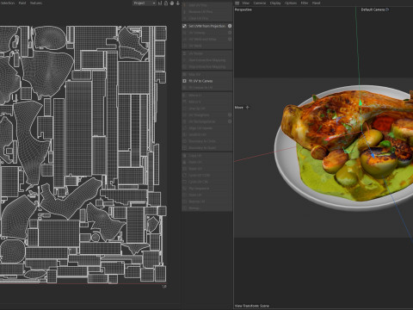
Task: Click the Move tool label in viewport
Action: coord(239,108)
